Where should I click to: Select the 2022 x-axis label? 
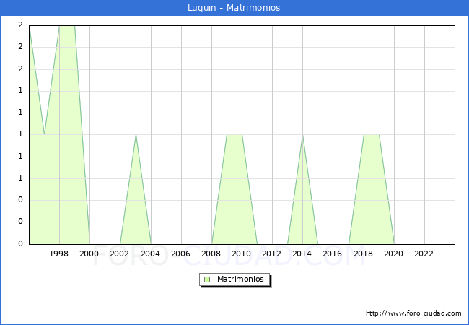(x=424, y=253)
